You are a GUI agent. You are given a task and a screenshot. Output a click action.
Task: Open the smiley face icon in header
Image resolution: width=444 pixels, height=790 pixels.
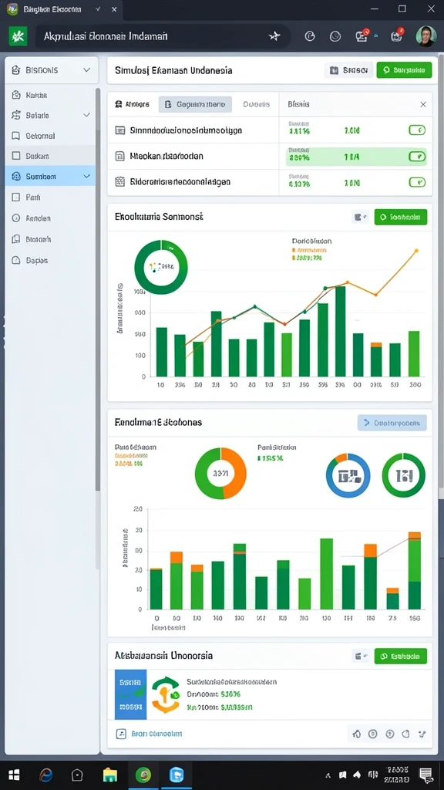tap(335, 36)
